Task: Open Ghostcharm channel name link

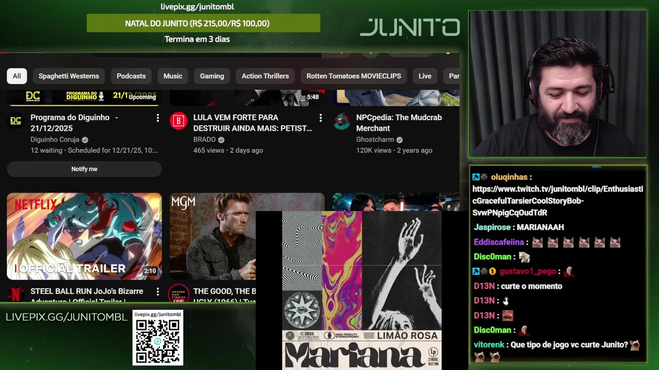Action: click(375, 139)
